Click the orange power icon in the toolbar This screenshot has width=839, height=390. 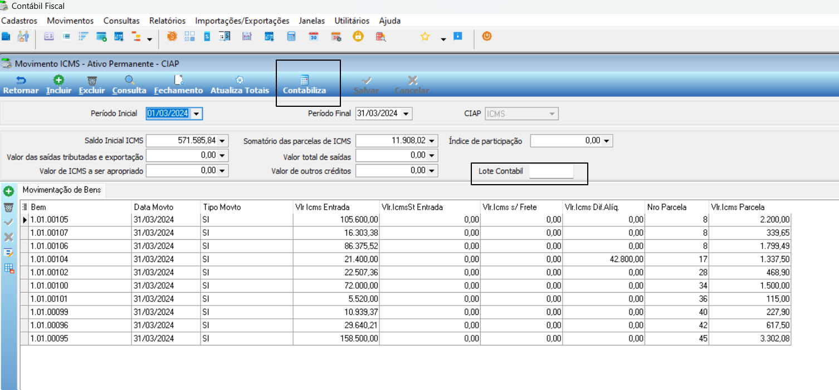coord(487,37)
